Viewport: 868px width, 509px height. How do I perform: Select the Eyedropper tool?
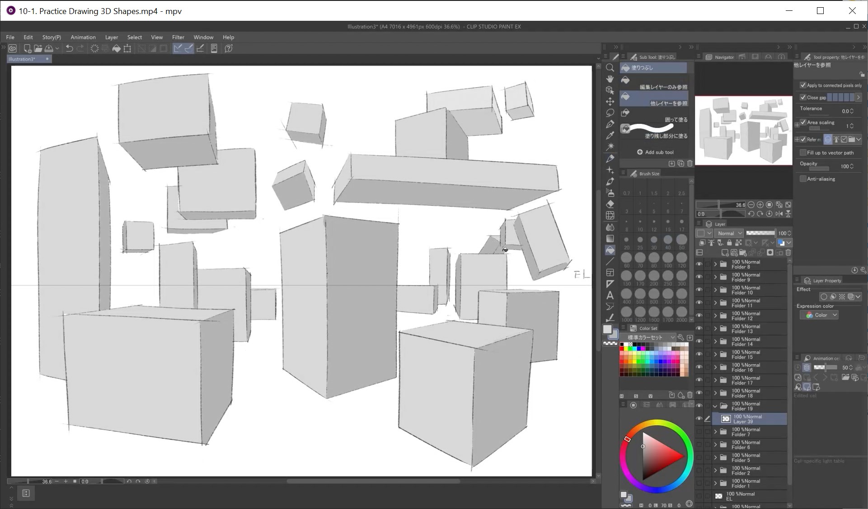click(610, 136)
